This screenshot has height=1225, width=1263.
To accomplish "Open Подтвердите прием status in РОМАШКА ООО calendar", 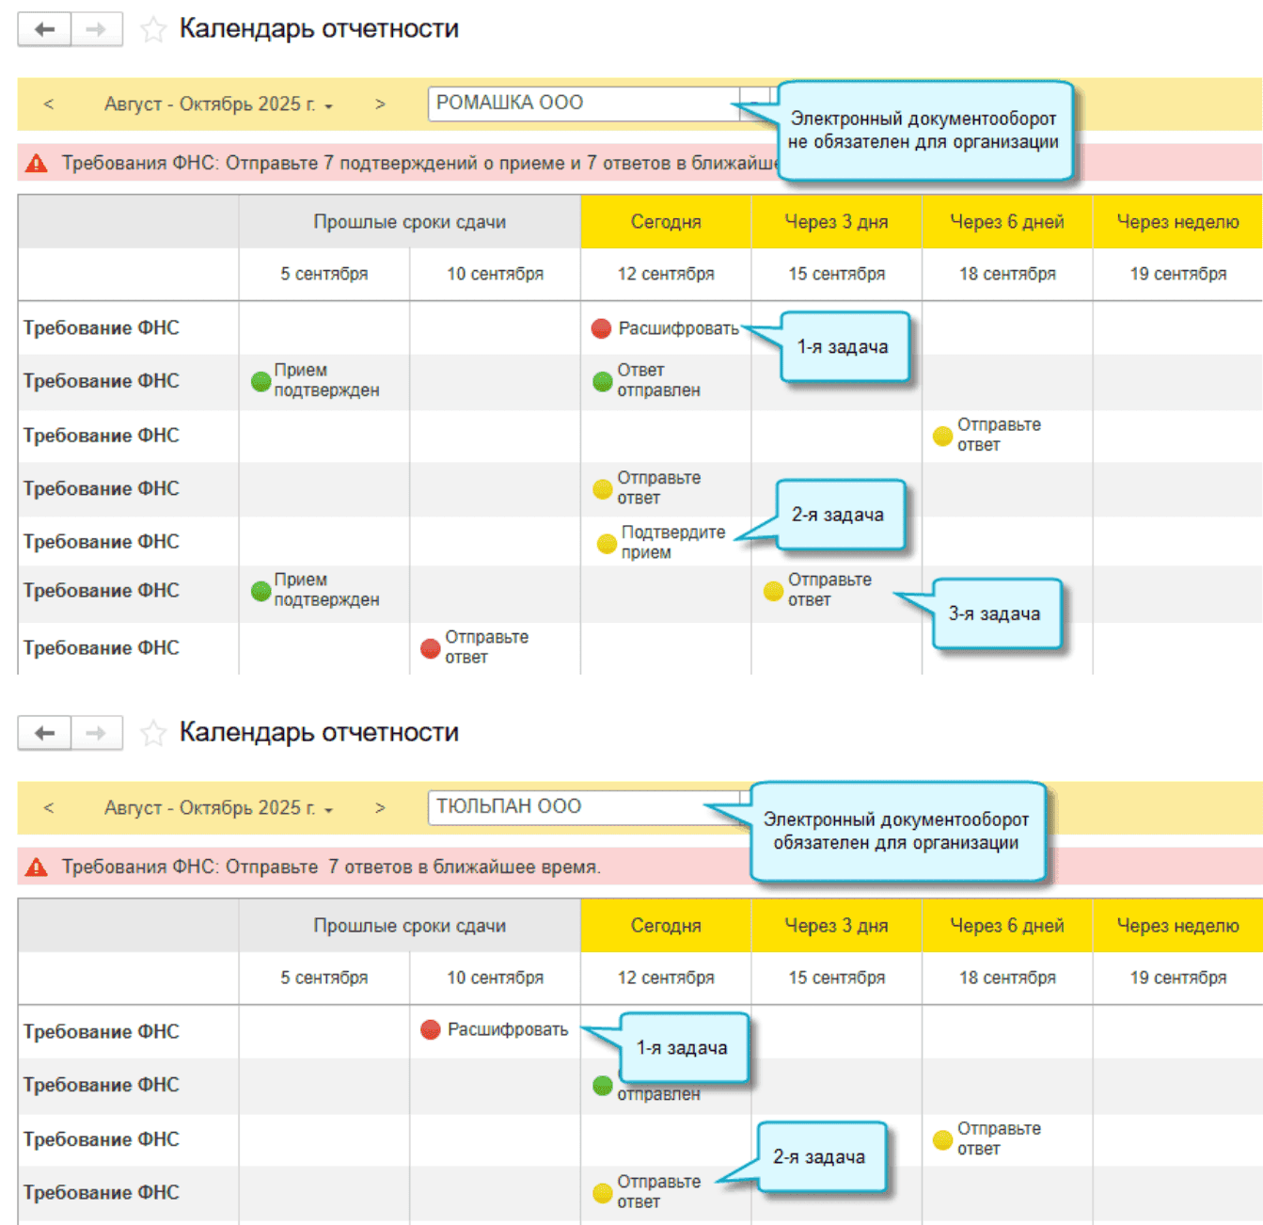I will [x=673, y=542].
